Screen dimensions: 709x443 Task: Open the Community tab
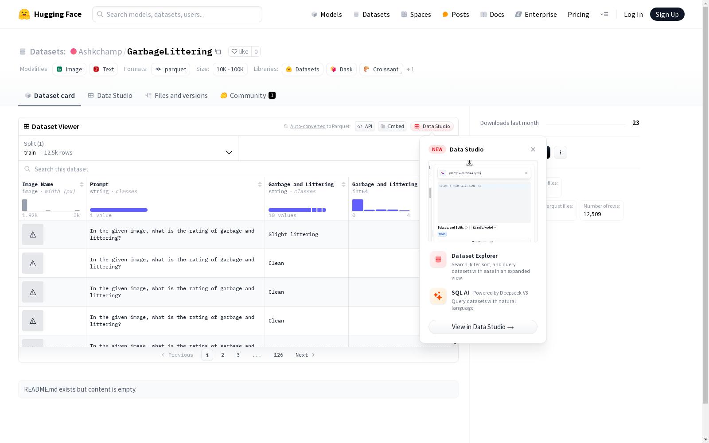[x=248, y=96]
